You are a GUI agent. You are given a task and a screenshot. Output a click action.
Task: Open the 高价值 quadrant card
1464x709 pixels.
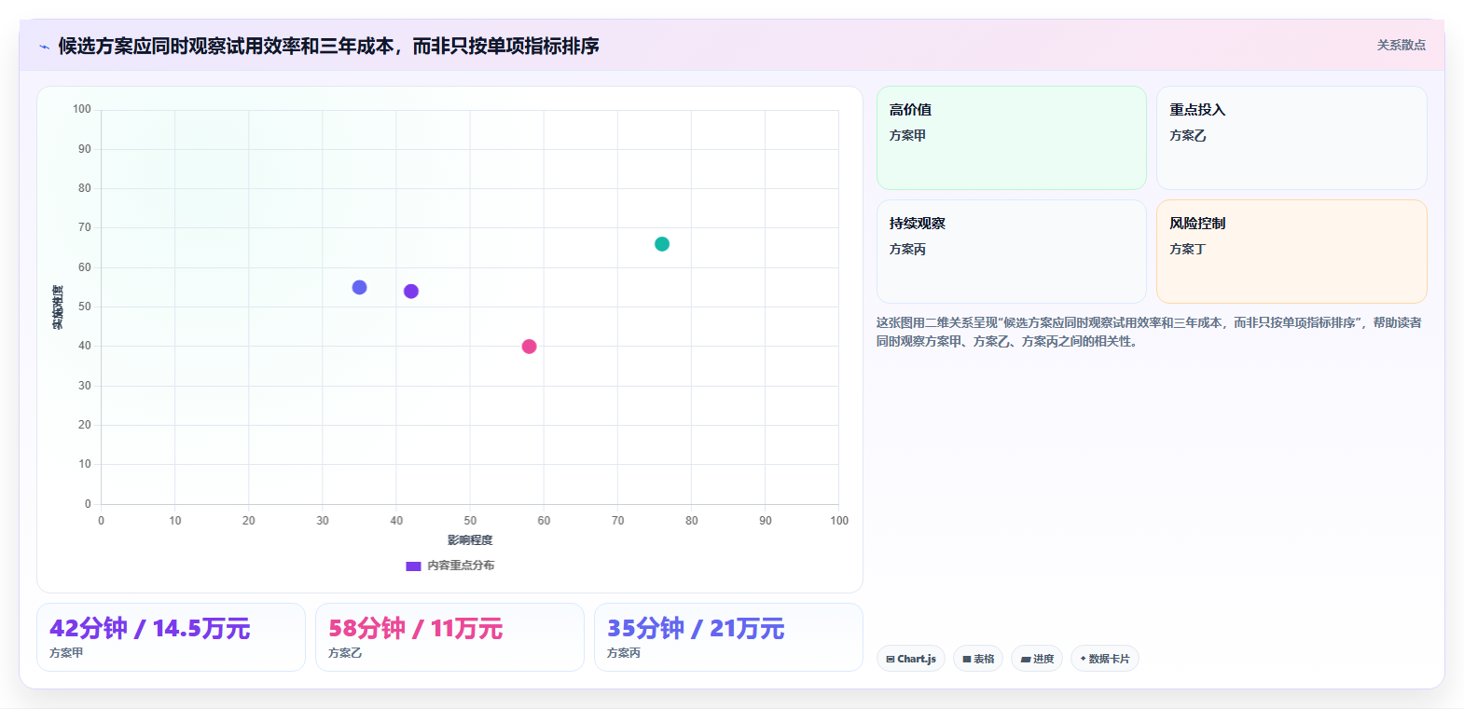click(x=1012, y=138)
